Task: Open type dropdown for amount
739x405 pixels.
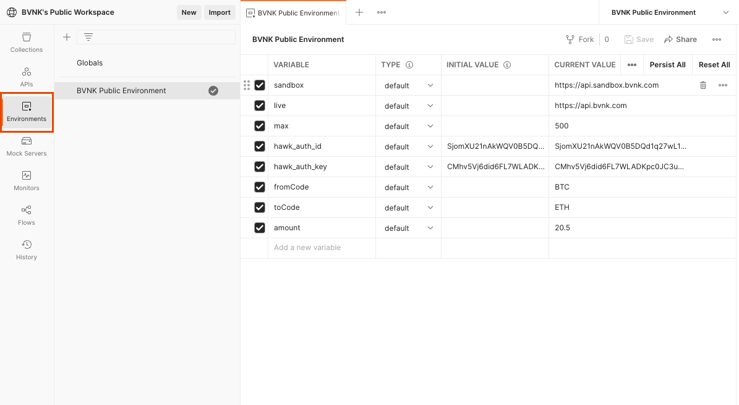Action: pyautogui.click(x=408, y=228)
